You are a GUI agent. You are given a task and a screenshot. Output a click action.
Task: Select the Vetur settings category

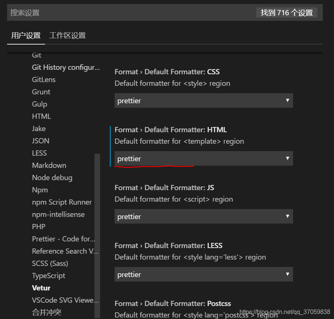coord(41,288)
